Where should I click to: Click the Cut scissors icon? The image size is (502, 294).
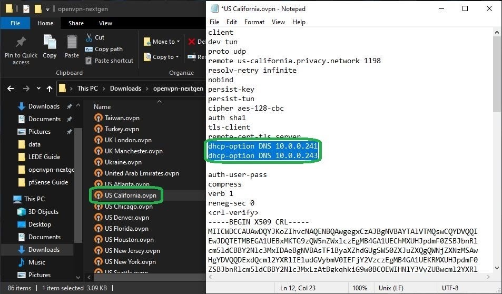coord(89,37)
